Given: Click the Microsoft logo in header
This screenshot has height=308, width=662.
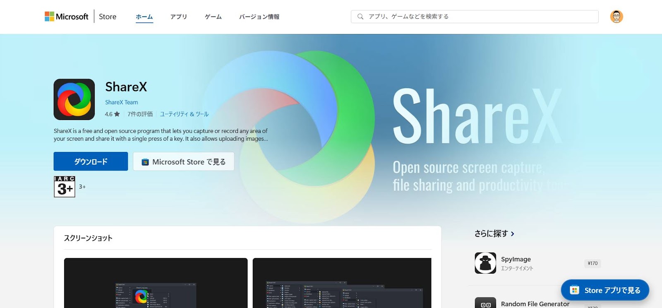Looking at the screenshot, I should [67, 17].
